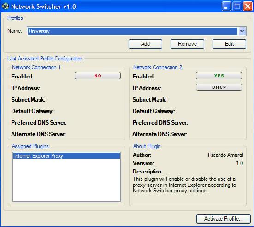Select Internet Explorer Proxy plugin in list
The width and height of the screenshot is (254, 227).
point(66,156)
